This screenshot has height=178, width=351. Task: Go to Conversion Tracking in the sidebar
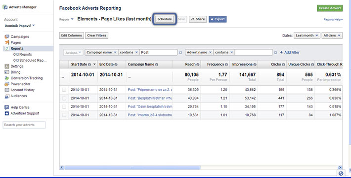(x=27, y=78)
